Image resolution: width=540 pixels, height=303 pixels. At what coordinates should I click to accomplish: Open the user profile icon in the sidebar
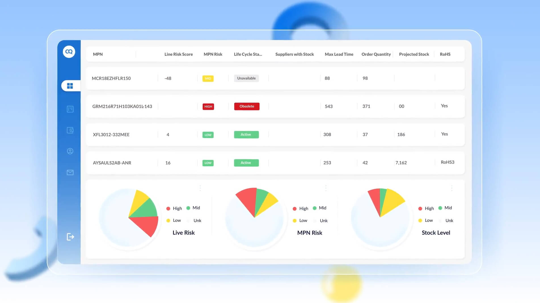70,151
